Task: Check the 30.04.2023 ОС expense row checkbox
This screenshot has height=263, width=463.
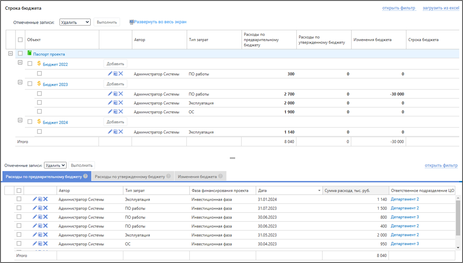Action: pos(19,243)
